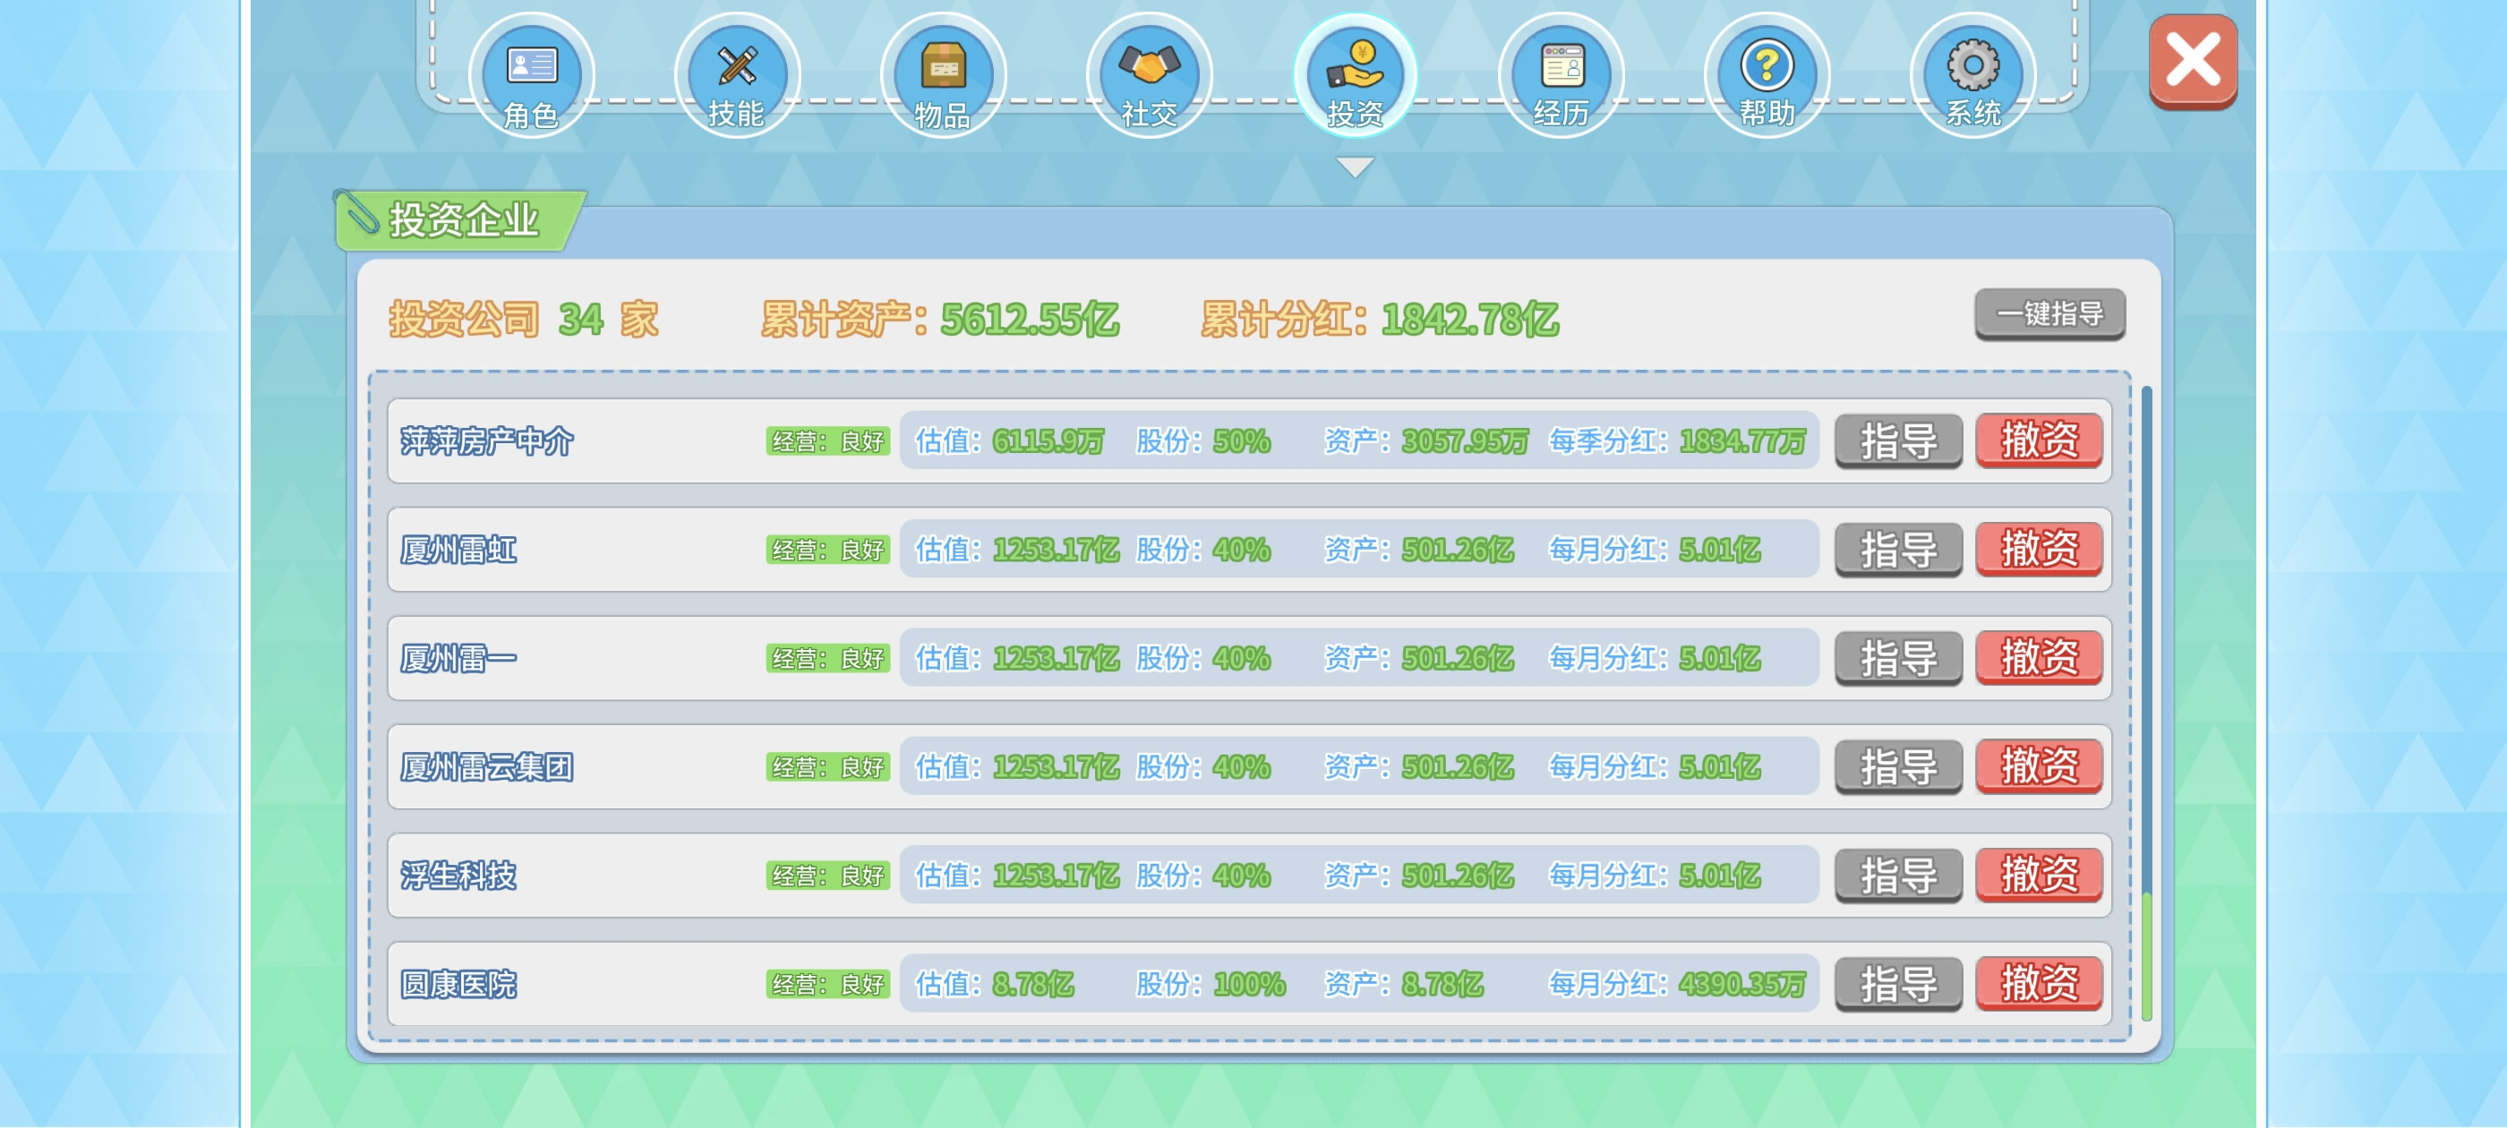Click 撤资 for 萍萍房产中介
The width and height of the screenshot is (2507, 1128).
tap(2039, 440)
